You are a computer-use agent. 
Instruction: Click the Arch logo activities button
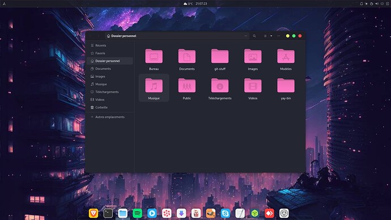tap(4, 4)
